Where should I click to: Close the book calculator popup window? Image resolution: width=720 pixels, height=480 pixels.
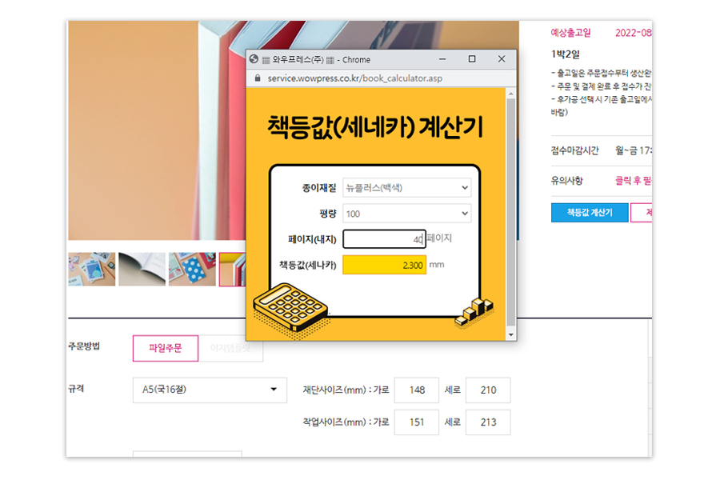tap(502, 58)
